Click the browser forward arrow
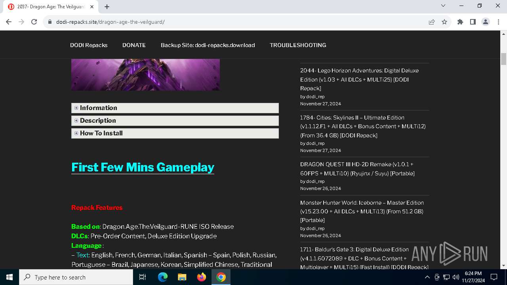Screen dimensions: 507x285 pos(21,22)
